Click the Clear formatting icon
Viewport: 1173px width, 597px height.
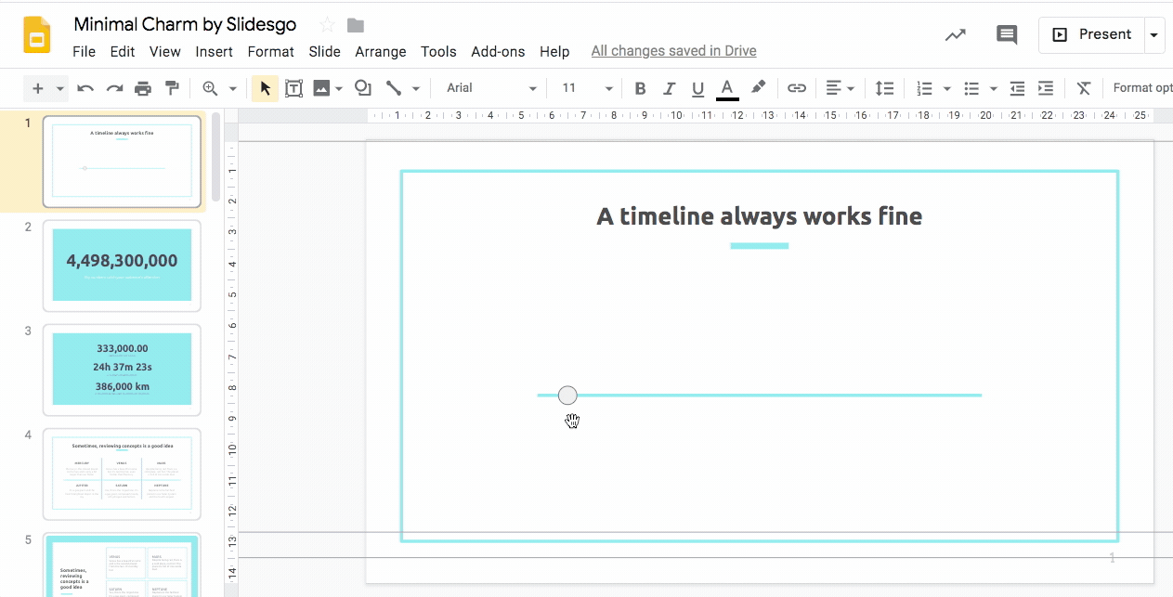pyautogui.click(x=1084, y=88)
